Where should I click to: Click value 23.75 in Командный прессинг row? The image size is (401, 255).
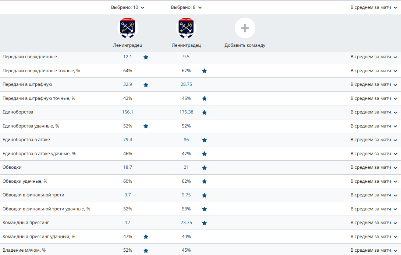click(186, 223)
